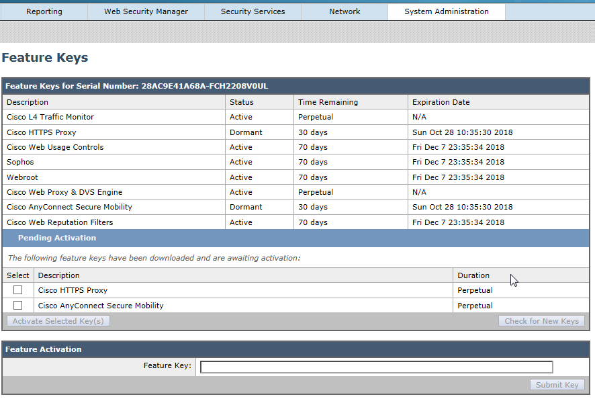Viewport: 595px width, 401px height.
Task: Click the Submit Key button
Action: 557,385
